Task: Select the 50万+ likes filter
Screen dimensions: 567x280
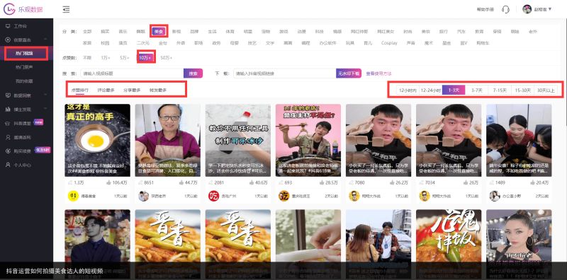Action: [167, 57]
